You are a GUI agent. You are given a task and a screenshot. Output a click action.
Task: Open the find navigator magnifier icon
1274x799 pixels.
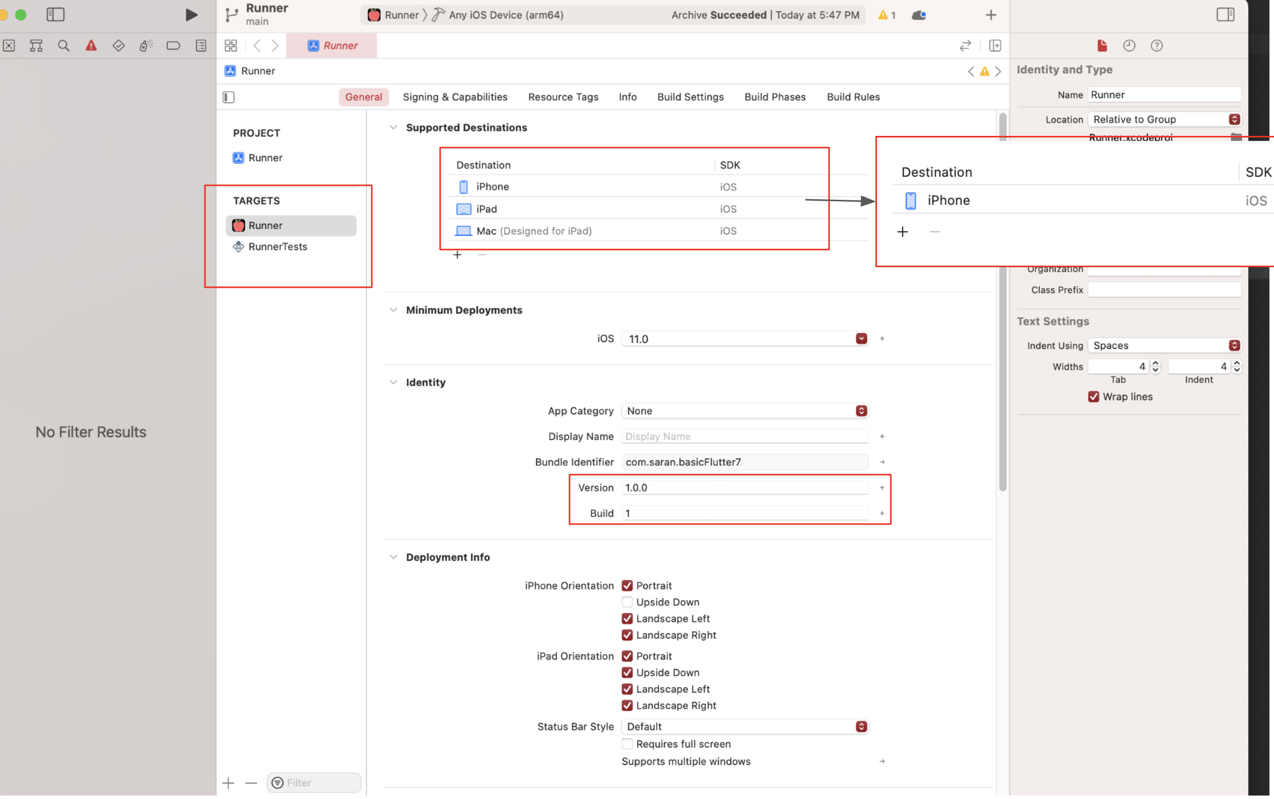click(63, 45)
